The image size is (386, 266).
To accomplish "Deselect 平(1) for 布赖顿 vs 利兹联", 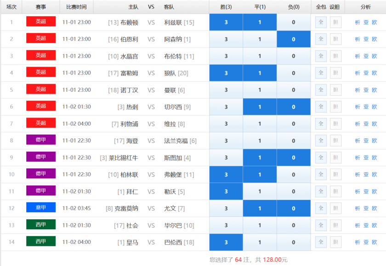I will (x=260, y=22).
